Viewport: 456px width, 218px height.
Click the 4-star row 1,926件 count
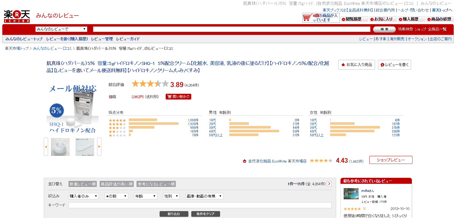[x=193, y=124]
